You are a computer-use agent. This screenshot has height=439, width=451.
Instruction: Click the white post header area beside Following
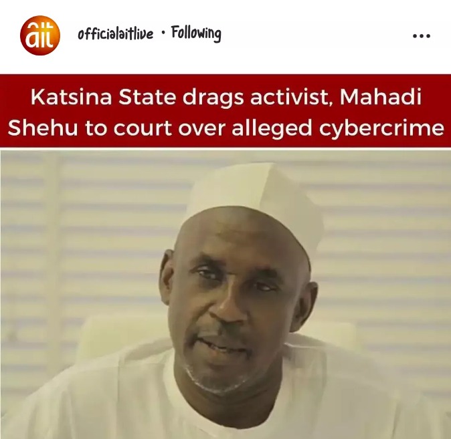317,35
